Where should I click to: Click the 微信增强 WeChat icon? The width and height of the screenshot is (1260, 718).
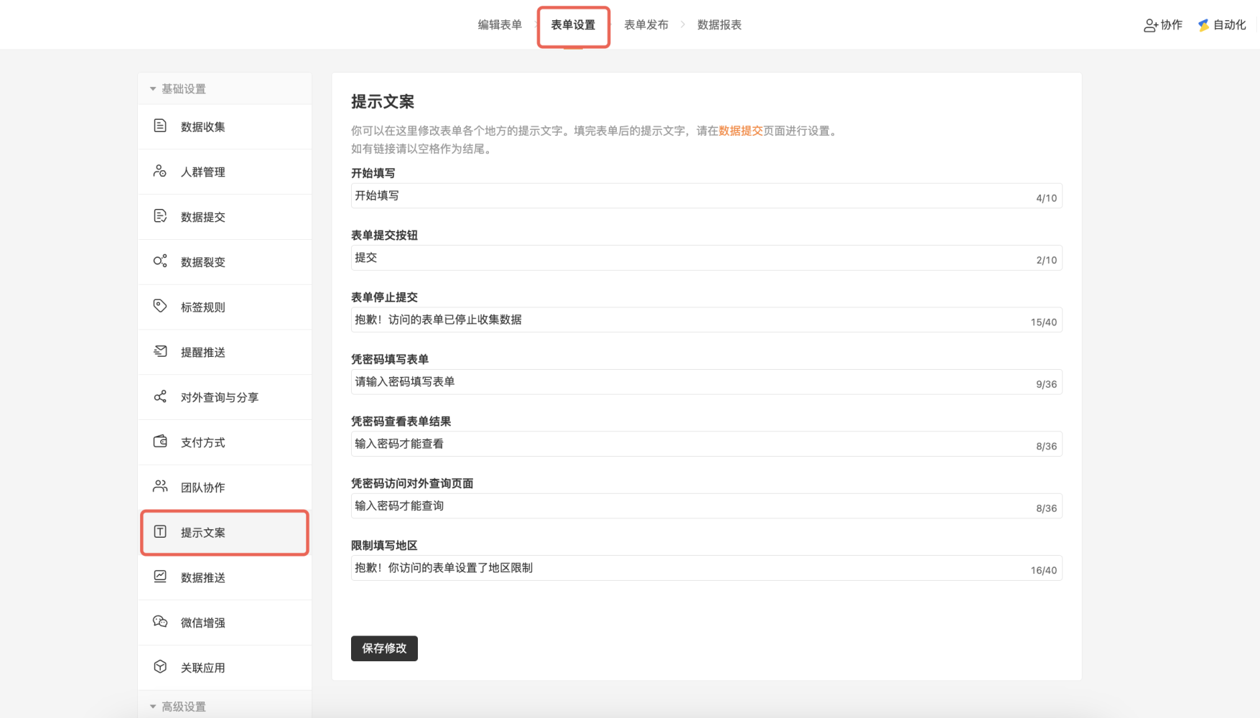[x=160, y=622]
